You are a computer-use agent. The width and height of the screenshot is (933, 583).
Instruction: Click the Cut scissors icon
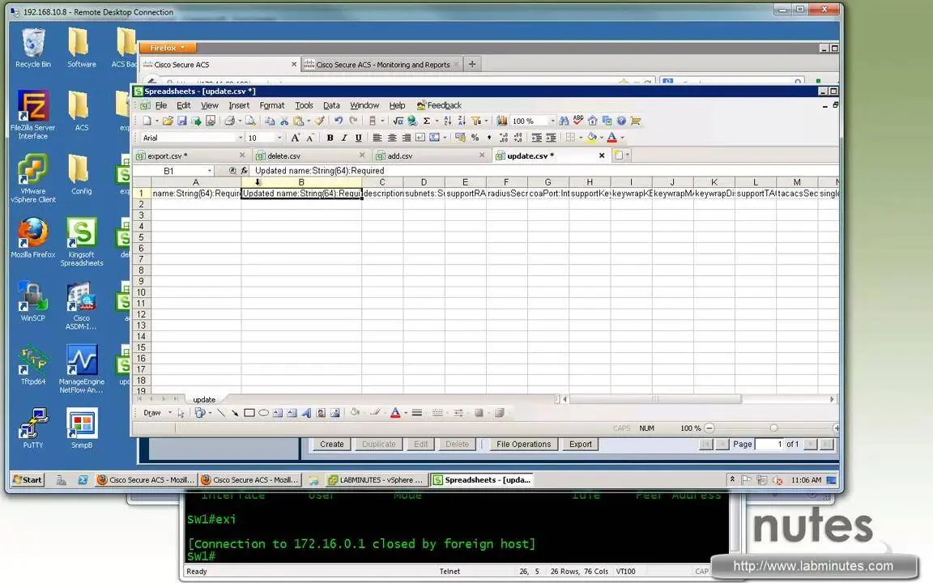pyautogui.click(x=284, y=121)
